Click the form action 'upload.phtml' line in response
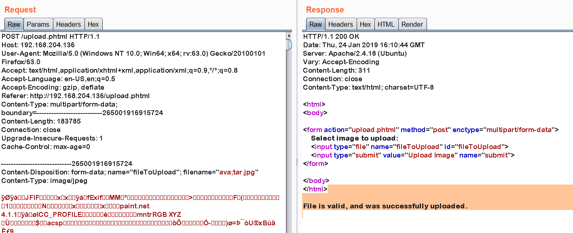This screenshot has width=573, height=233. 431,130
